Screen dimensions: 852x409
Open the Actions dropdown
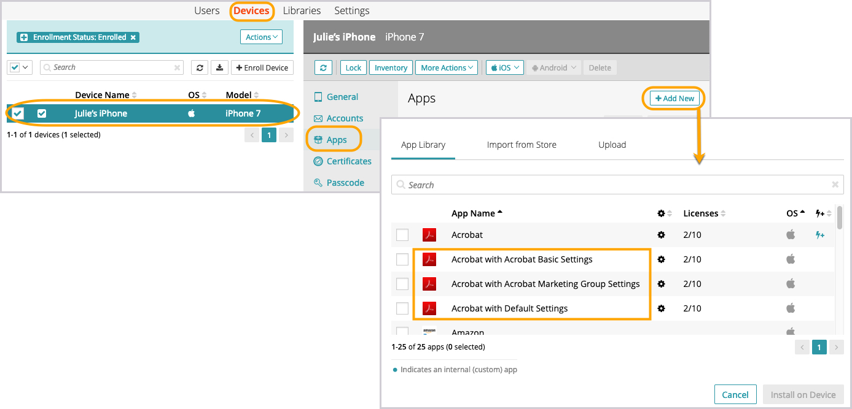[x=261, y=37]
